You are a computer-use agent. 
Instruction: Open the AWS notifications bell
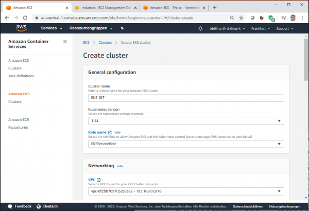click(x=200, y=29)
